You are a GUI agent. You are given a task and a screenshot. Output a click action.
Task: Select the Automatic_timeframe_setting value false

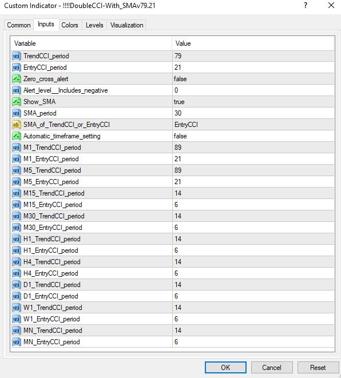point(180,136)
